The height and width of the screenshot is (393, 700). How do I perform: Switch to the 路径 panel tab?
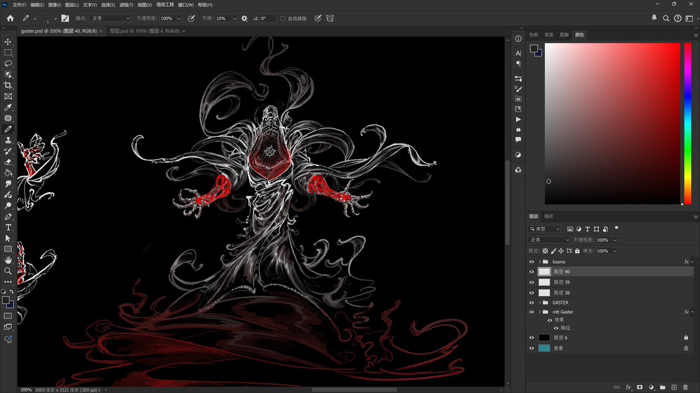tap(548, 216)
